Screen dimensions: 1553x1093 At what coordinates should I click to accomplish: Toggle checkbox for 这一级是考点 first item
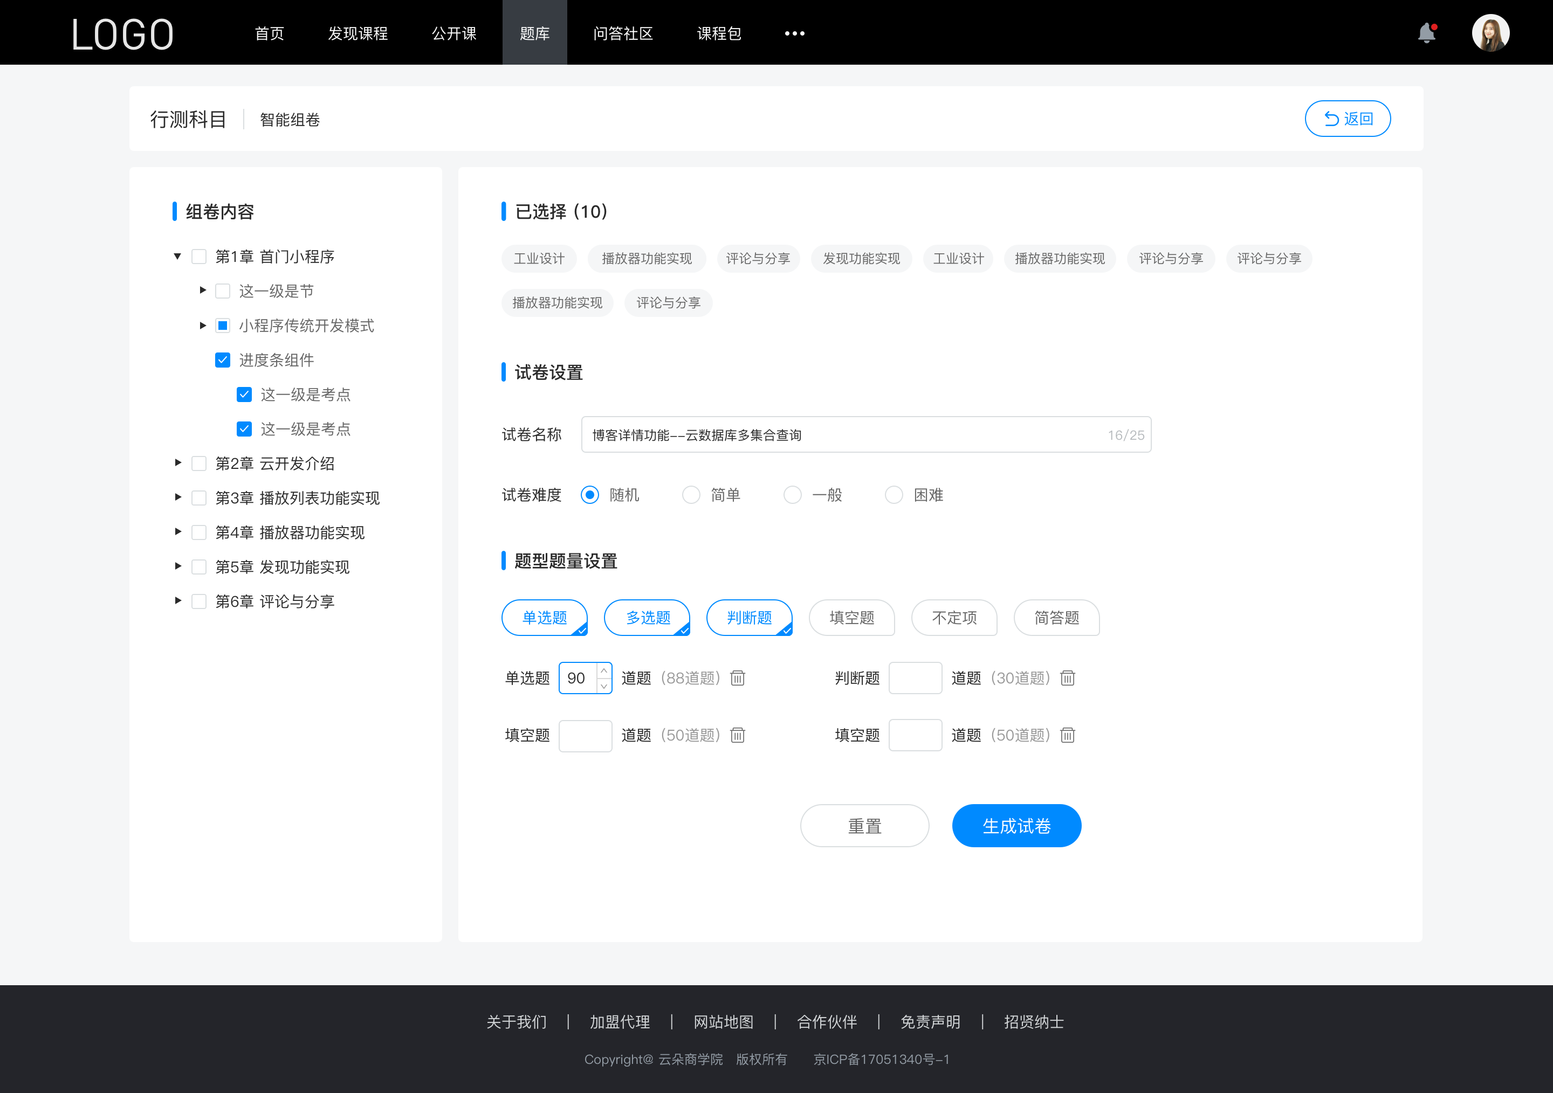click(243, 395)
